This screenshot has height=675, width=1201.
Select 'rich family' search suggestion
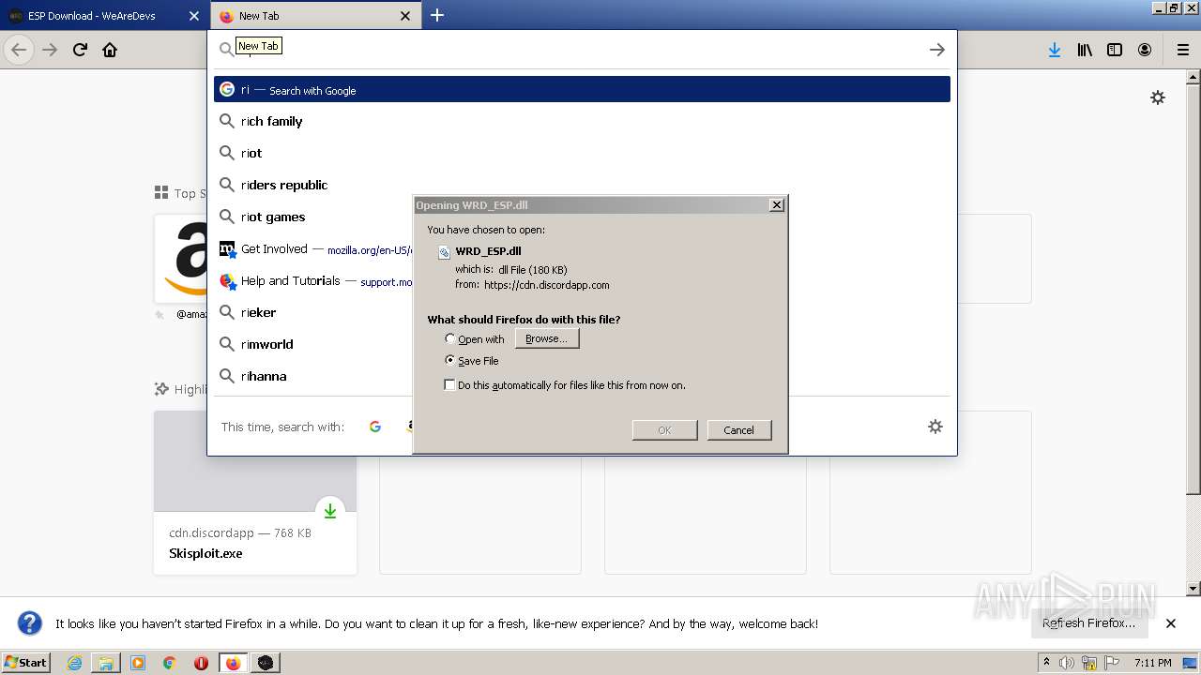582,121
